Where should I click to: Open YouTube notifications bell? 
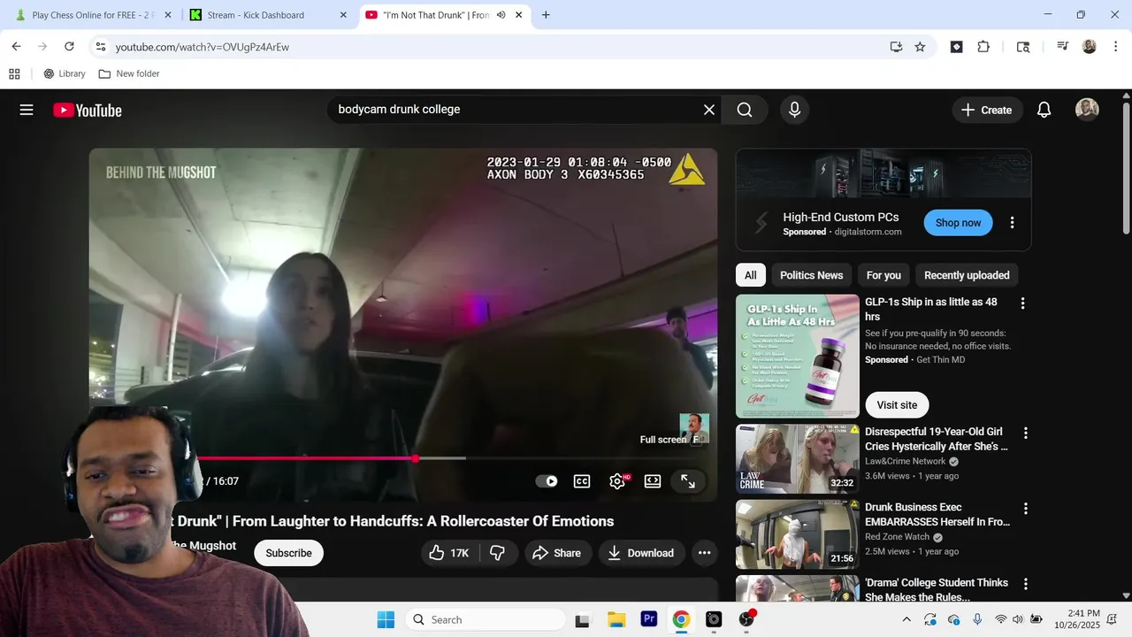(x=1044, y=110)
